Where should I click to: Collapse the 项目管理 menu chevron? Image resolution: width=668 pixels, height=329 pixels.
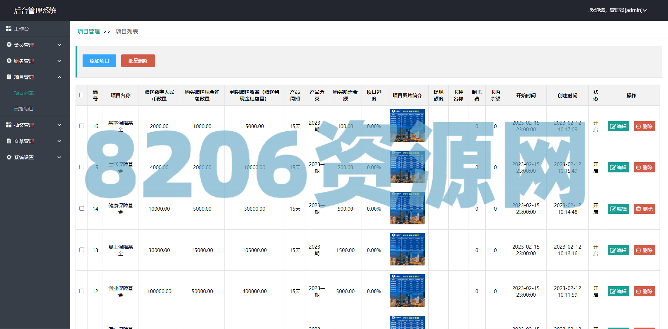[59, 77]
